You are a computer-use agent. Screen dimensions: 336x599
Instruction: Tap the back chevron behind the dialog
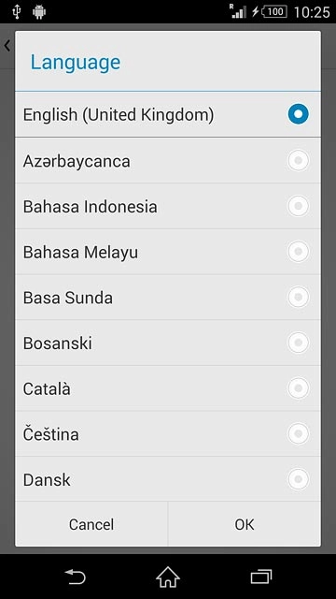tap(7, 46)
